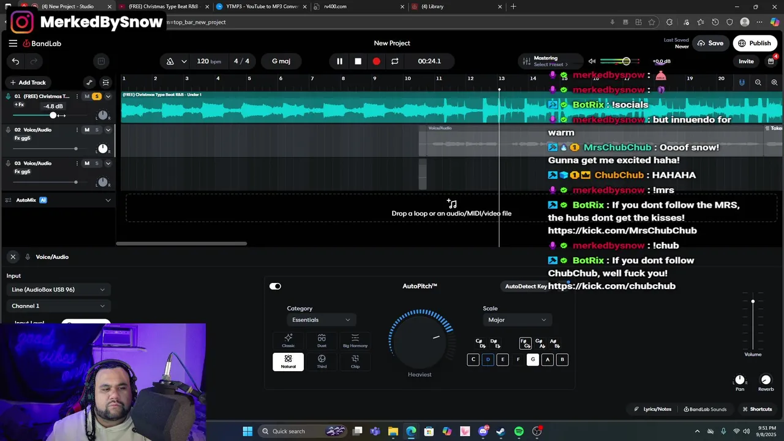784x441 pixels.
Task: Publish the project
Action: (x=754, y=43)
